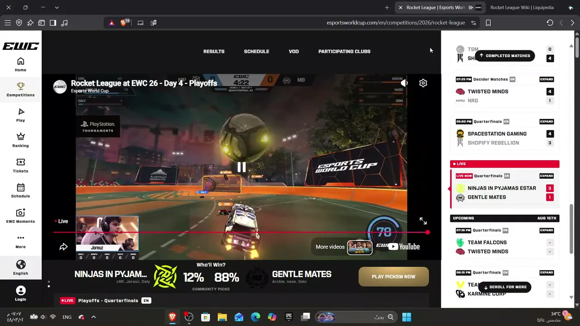Viewport: 580px width, 326px height.
Task: Click the video progress bar
Action: (240, 232)
